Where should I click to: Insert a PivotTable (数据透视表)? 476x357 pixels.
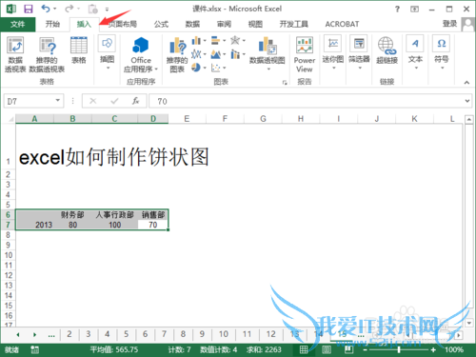(x=15, y=54)
